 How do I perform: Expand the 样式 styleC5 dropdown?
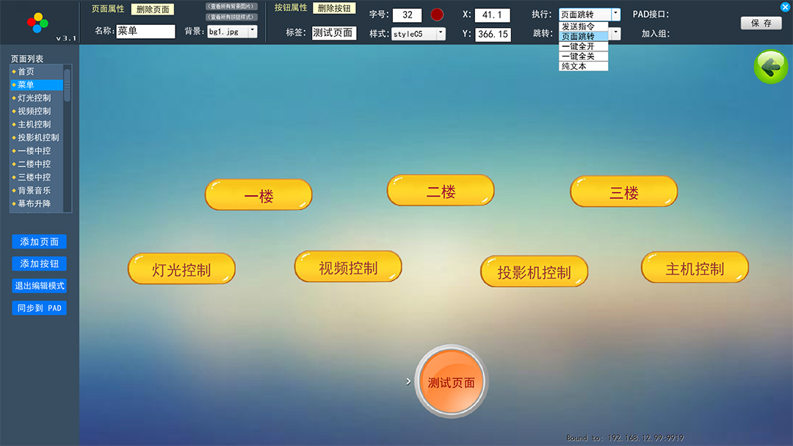tap(441, 34)
